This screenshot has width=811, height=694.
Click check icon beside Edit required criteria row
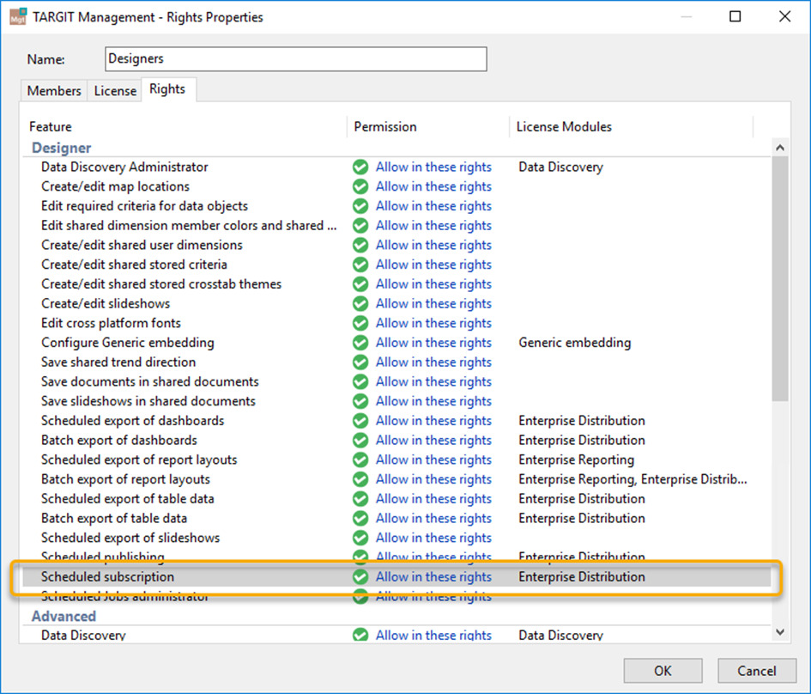pyautogui.click(x=360, y=206)
